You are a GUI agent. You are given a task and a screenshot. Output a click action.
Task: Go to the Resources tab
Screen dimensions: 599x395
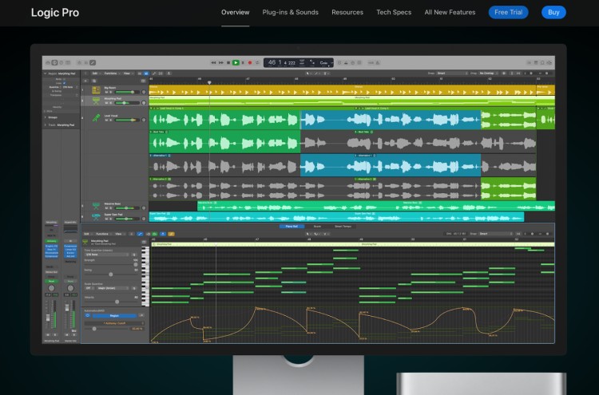click(x=347, y=12)
